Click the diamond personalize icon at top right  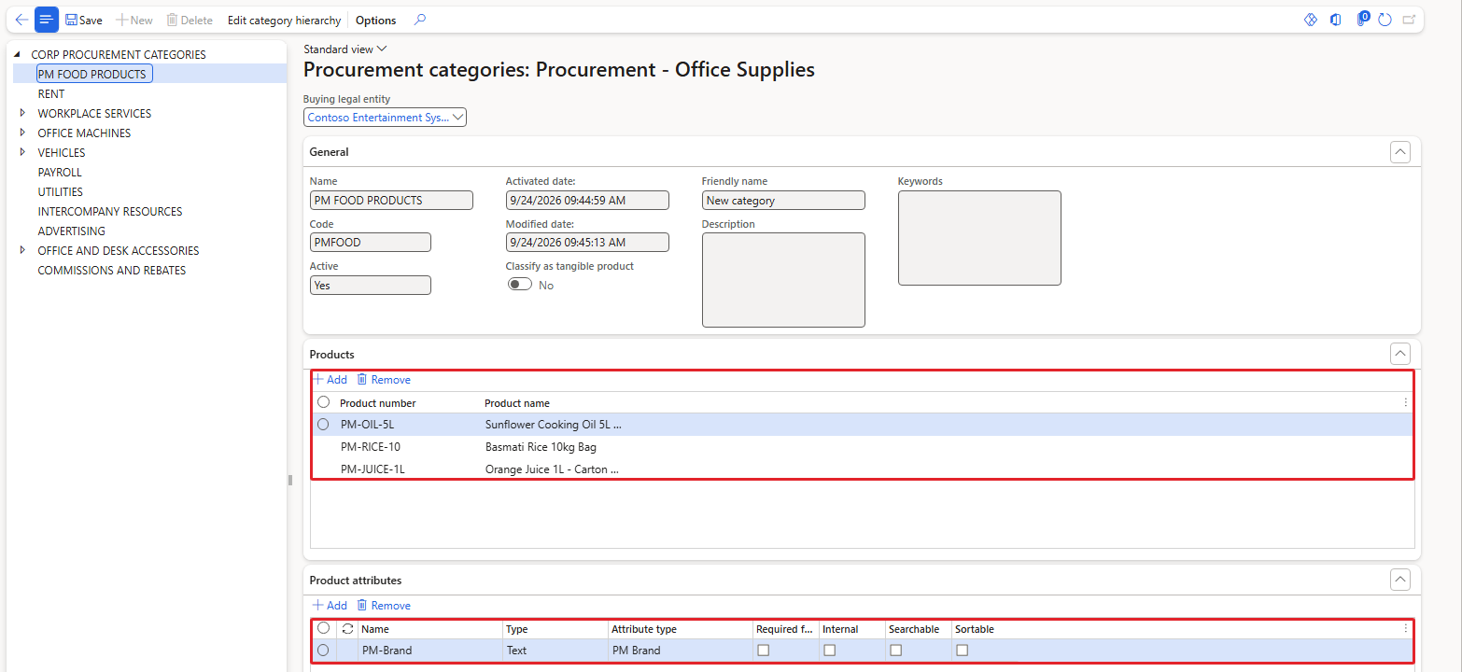(x=1311, y=20)
